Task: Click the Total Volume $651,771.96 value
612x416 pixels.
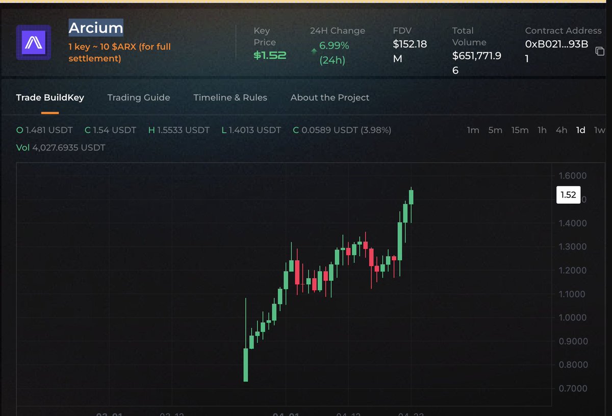Action: (476, 63)
